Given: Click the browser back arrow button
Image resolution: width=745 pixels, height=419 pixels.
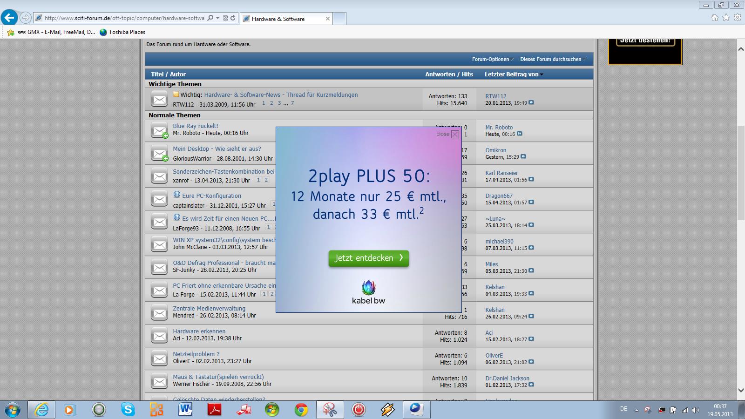Looking at the screenshot, I should click(x=9, y=18).
